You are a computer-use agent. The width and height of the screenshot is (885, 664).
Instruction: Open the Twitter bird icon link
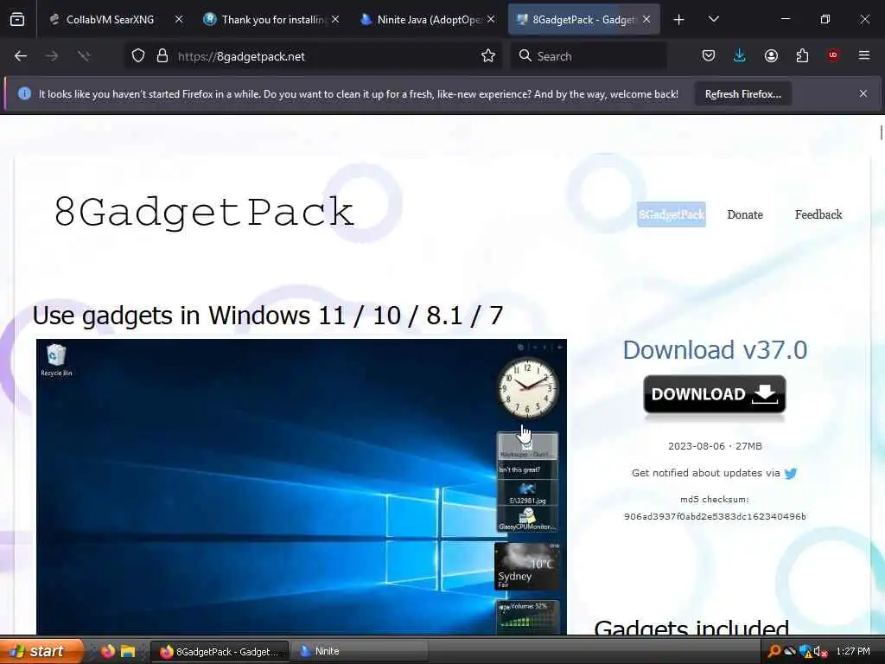[791, 473]
